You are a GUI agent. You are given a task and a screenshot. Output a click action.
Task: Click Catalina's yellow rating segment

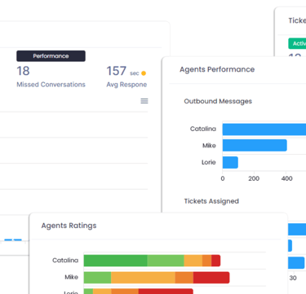(x=193, y=261)
